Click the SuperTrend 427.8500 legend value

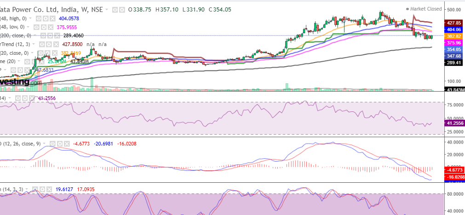tap(73, 44)
